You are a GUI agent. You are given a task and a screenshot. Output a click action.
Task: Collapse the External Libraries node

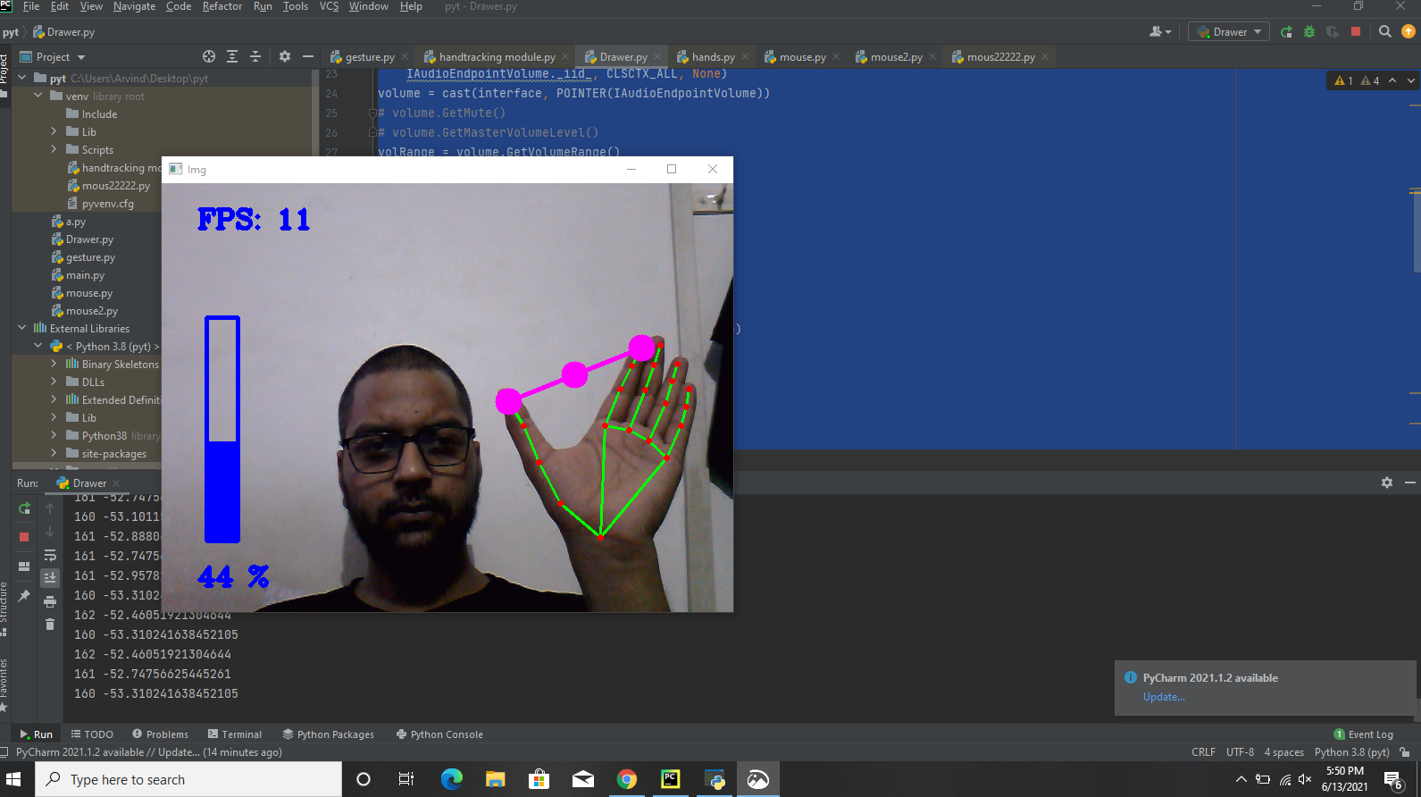[x=22, y=328]
